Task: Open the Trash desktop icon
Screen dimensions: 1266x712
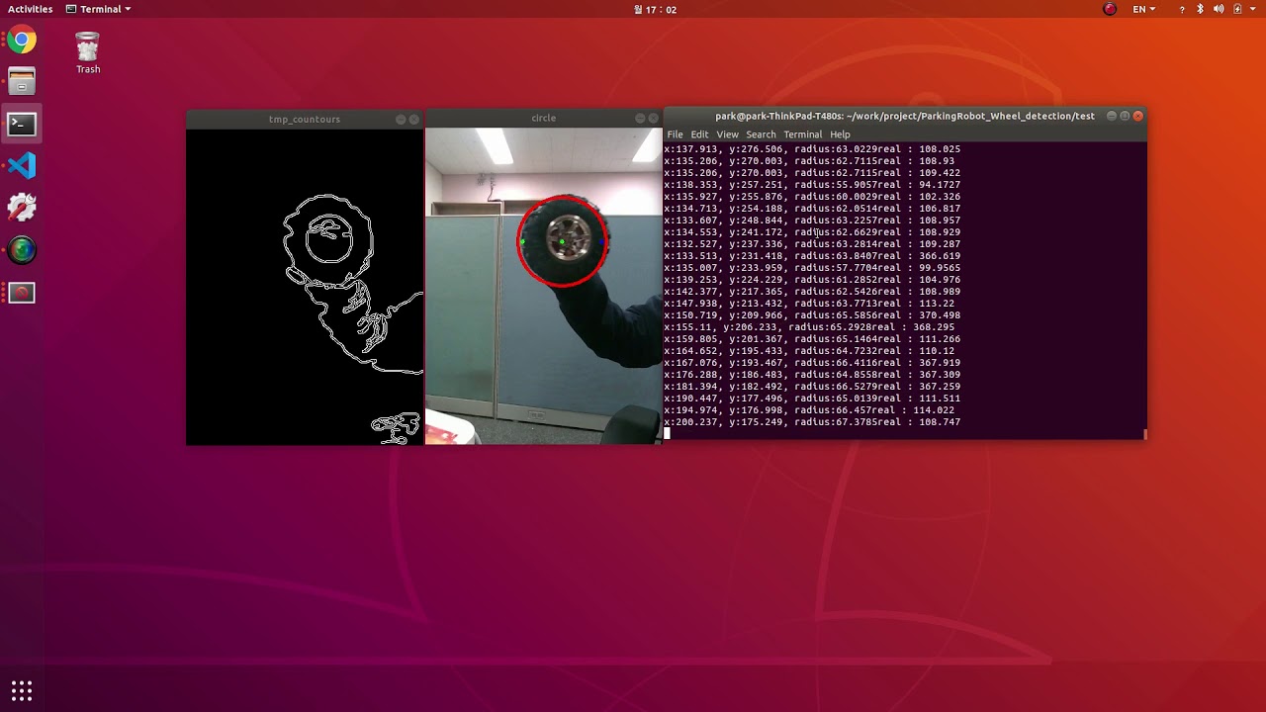Action: tap(88, 53)
